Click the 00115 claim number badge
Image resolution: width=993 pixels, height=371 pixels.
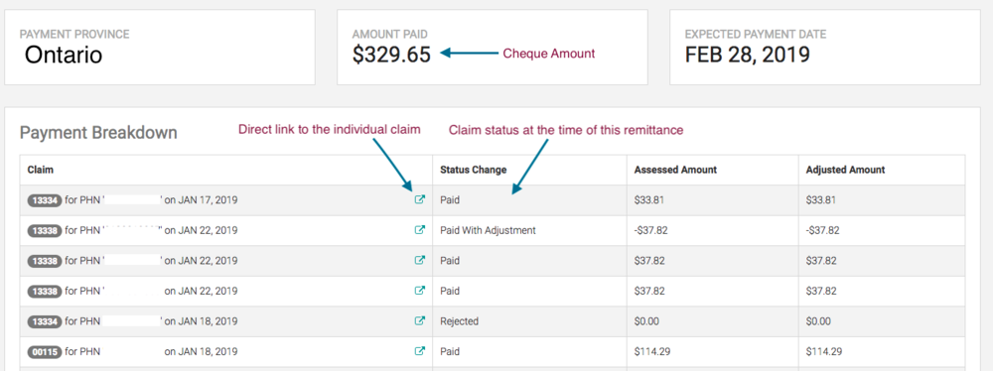coord(45,351)
